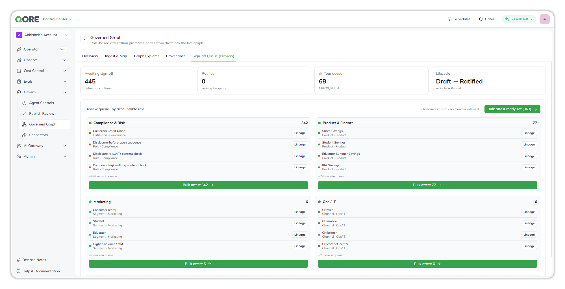Open Lineage for Share Savings
The image size is (565, 289).
(529, 133)
